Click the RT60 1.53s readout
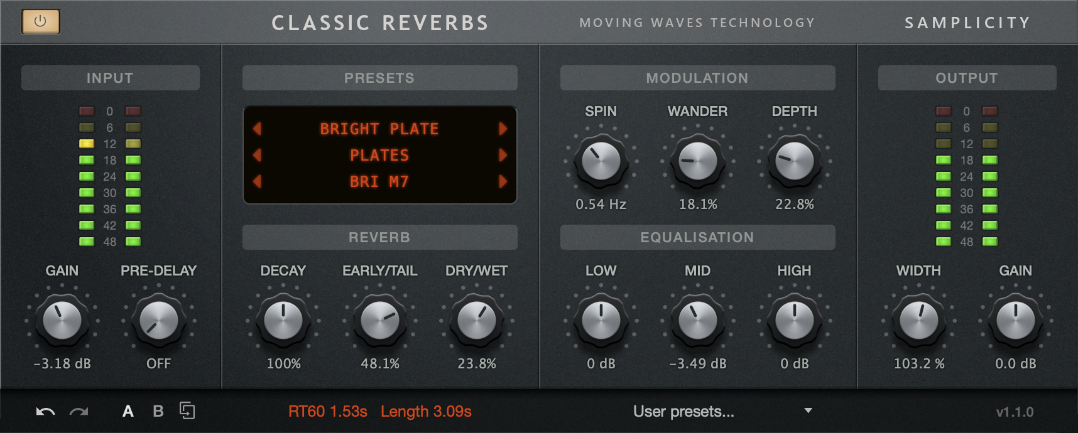This screenshot has width=1078, height=433. [x=328, y=412]
